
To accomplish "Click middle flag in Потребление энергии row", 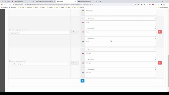I will pyautogui.click(x=83, y=63).
